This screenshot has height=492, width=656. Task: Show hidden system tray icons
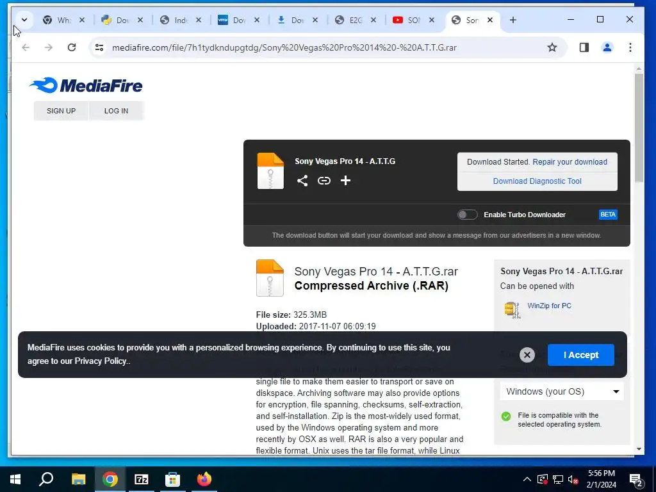527,479
